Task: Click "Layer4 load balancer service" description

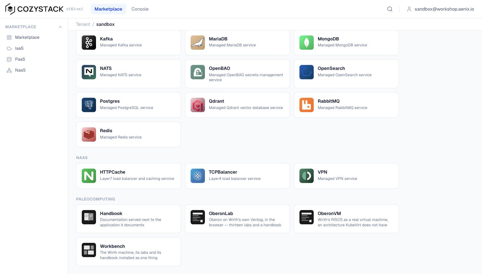Action: click(x=235, y=179)
